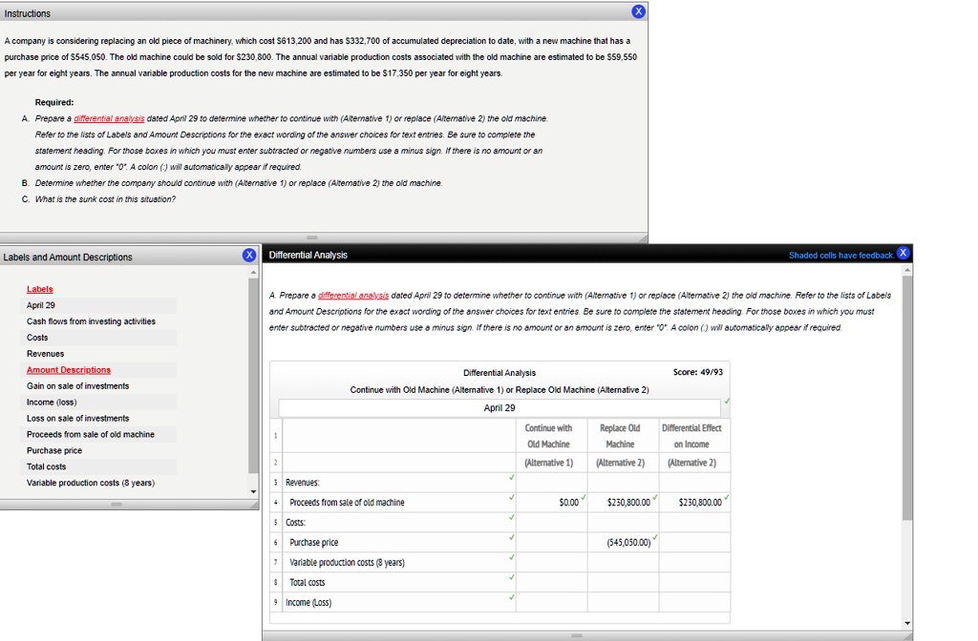Click scroll-up arrow in Differential Analysis panel

click(x=906, y=271)
